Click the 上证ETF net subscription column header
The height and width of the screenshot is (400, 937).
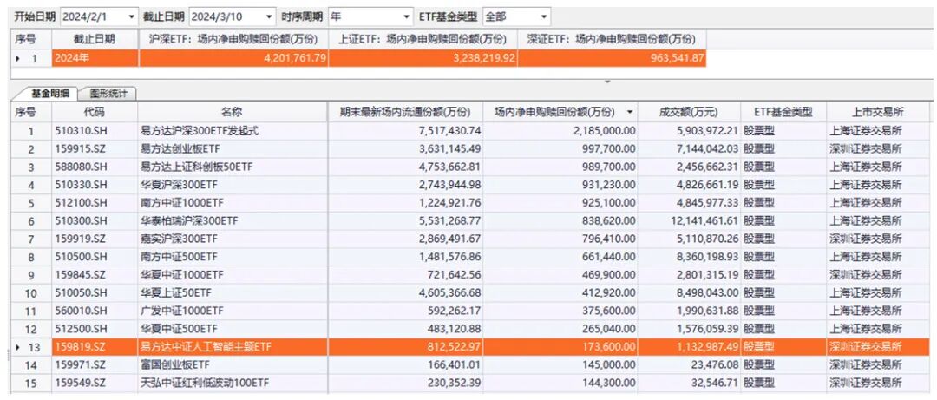pyautogui.click(x=423, y=39)
